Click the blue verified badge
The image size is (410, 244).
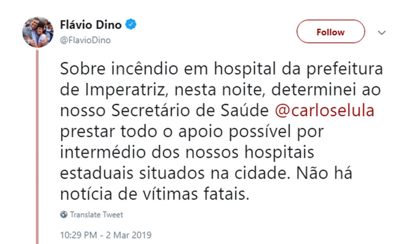[131, 24]
